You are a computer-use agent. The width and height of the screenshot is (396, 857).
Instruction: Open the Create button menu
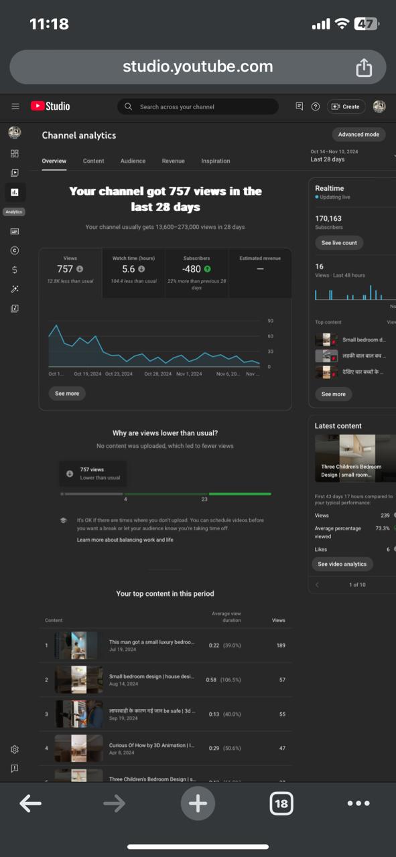[346, 106]
